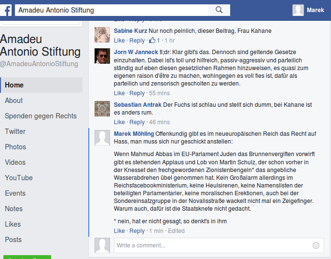Viewport: 331px width, 259px height.
Task: Open Sebastian Antrak's profile link
Action: [x=138, y=105]
